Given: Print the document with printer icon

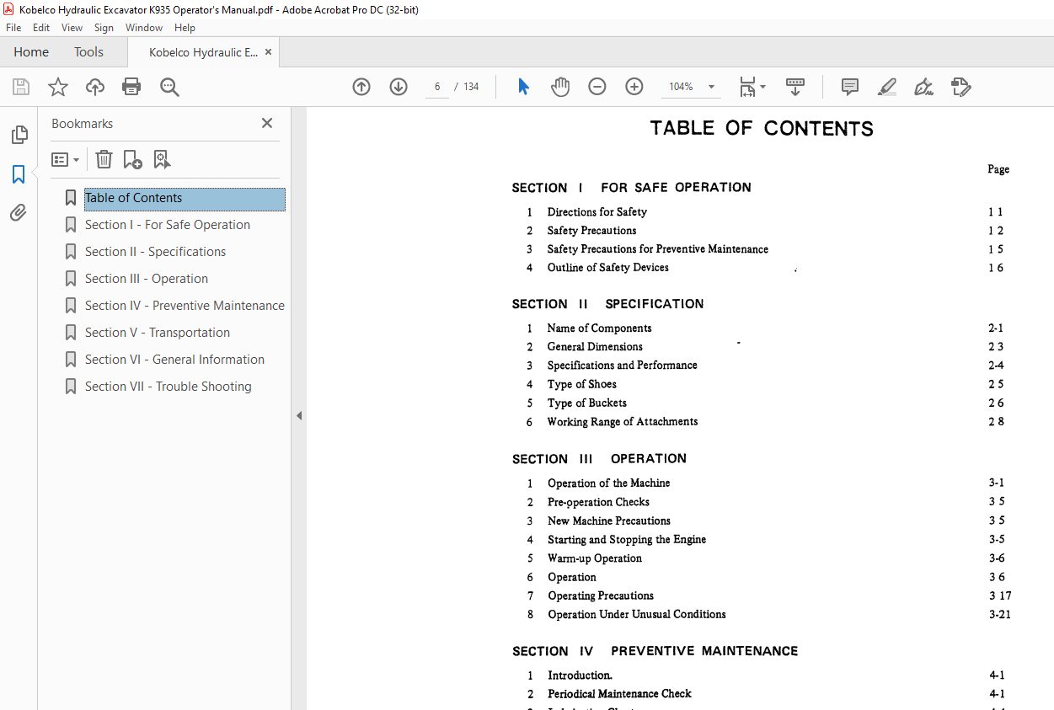Looking at the screenshot, I should pos(131,87).
